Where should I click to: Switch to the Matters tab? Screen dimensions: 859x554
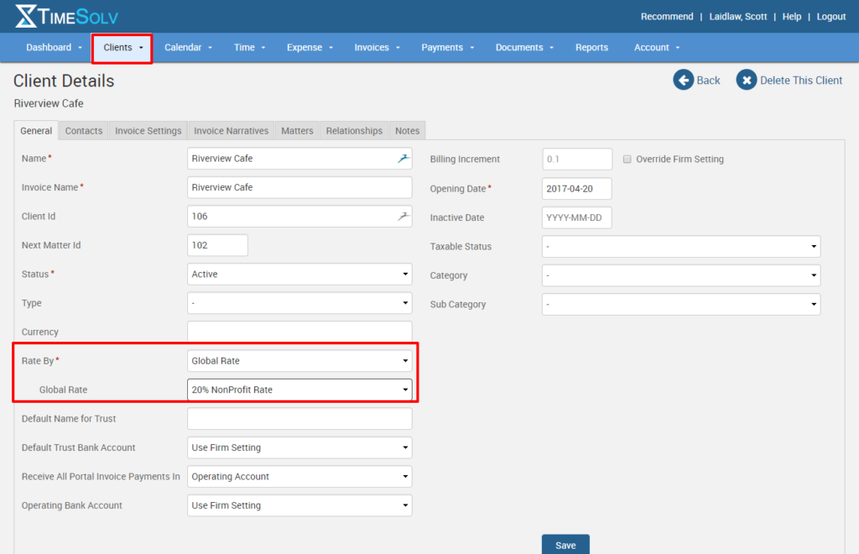(297, 130)
